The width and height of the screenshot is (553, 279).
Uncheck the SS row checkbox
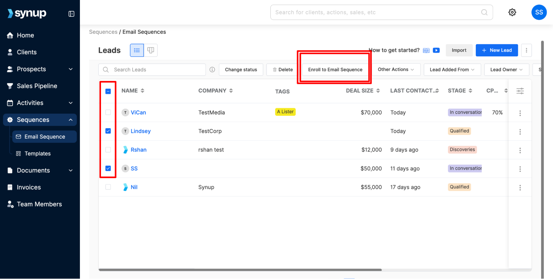coord(108,168)
